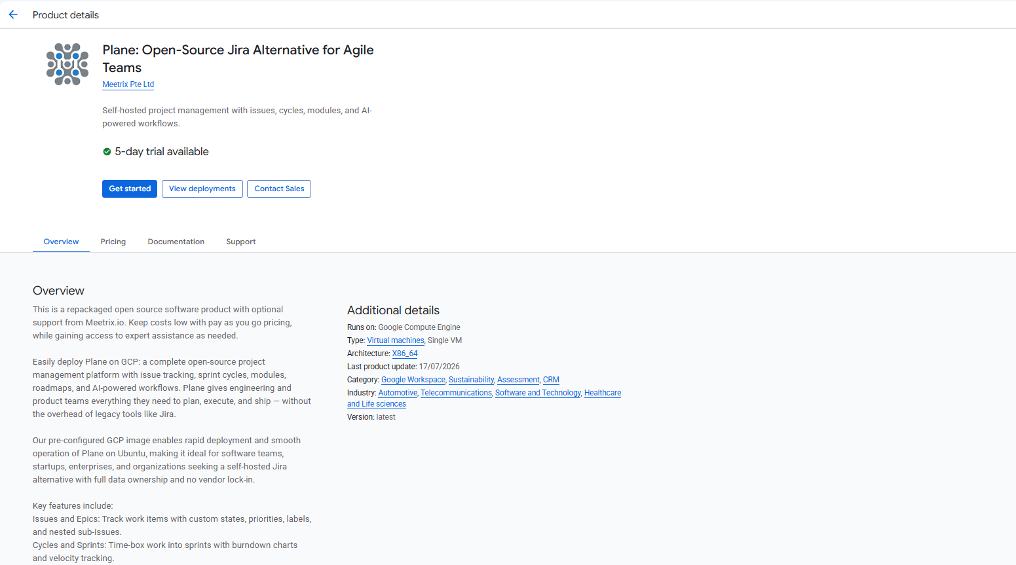Open the Google Workspace category link
The image size is (1016, 565).
point(413,380)
